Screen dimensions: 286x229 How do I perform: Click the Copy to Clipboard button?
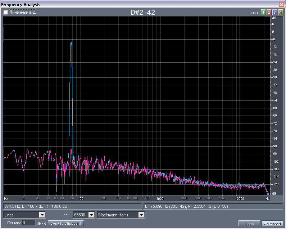click(x=66, y=223)
